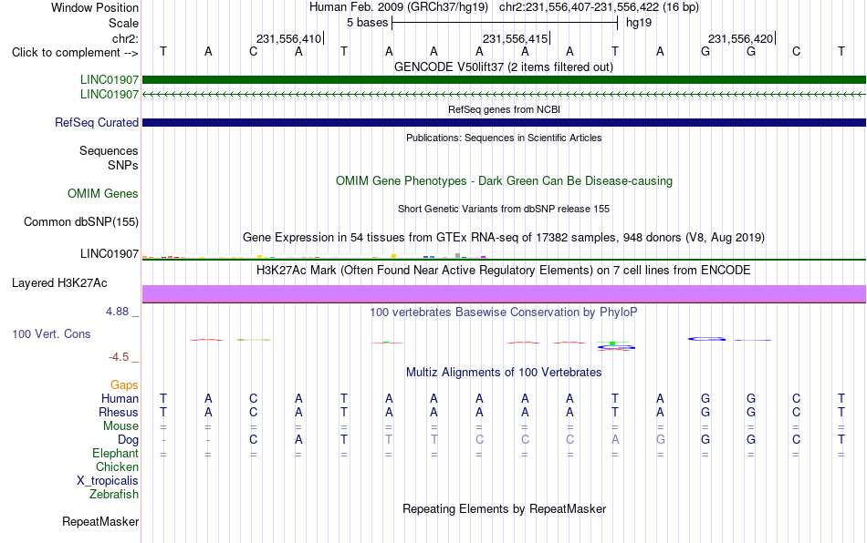
Task: Click the 231,556,410 position marker
Action: point(289,38)
